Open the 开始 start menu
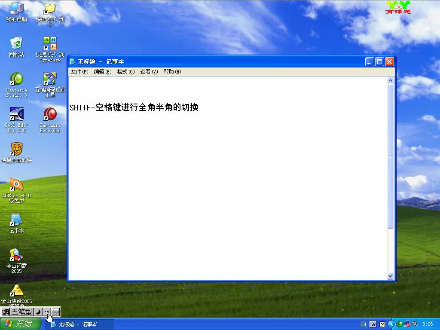The height and width of the screenshot is (330, 440). pyautogui.click(x=21, y=324)
